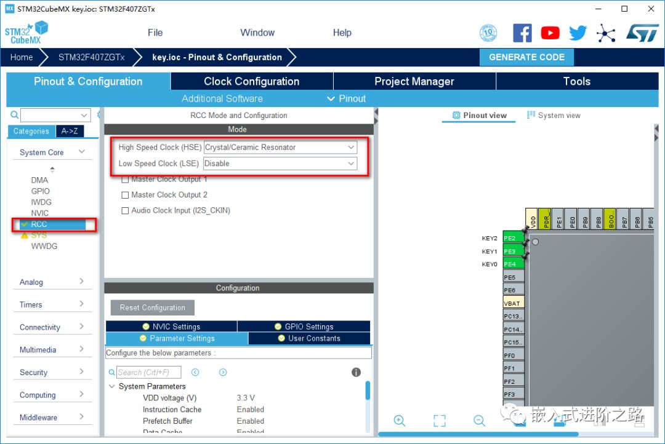Click the 10 years anniversary badge
Viewport: 665px width, 444px height.
point(488,33)
